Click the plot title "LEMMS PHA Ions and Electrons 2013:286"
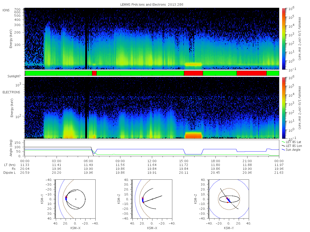310x232 pixels. pyautogui.click(x=152, y=4)
